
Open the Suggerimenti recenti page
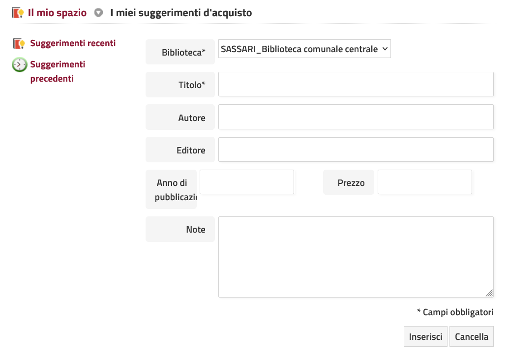pyautogui.click(x=73, y=43)
